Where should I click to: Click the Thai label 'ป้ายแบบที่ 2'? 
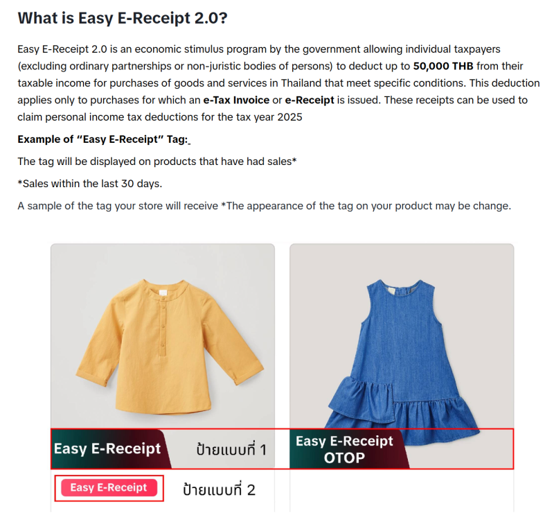pos(219,490)
